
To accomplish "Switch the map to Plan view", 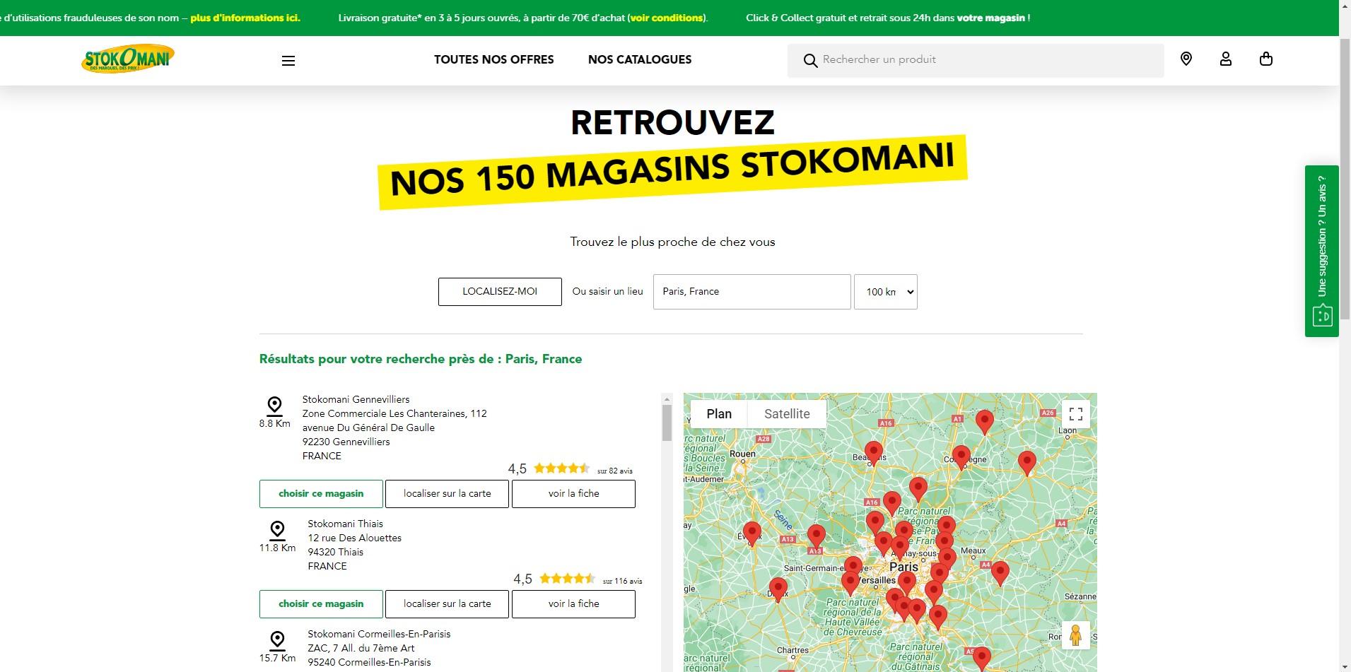I will pos(719,414).
